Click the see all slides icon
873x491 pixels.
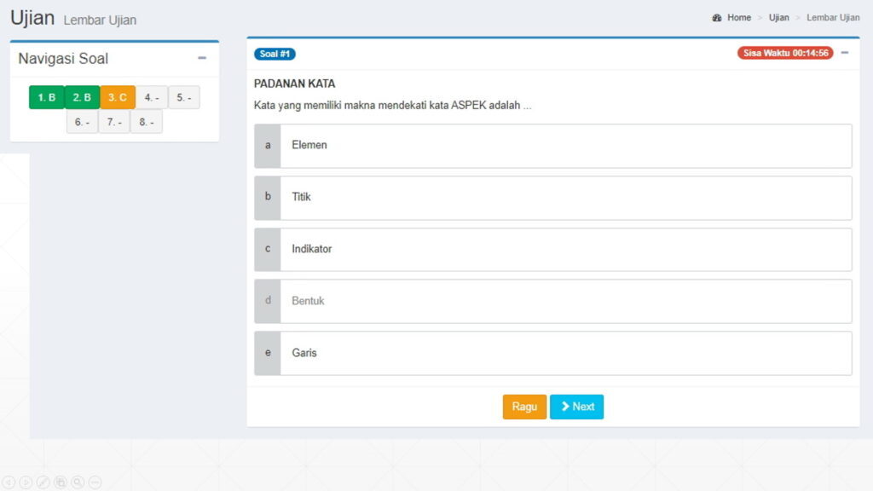(61, 482)
